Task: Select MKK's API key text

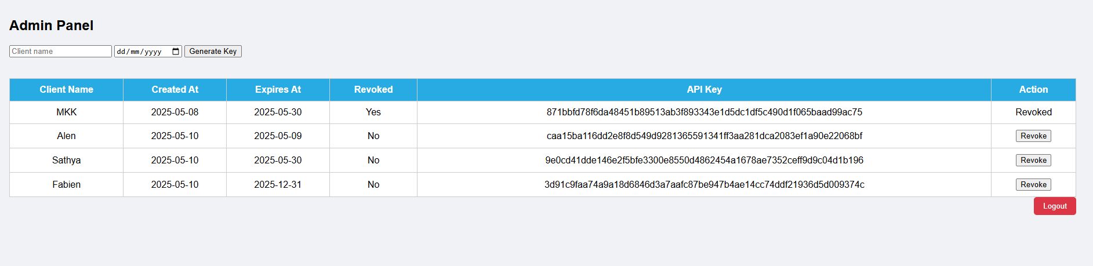Action: point(704,112)
